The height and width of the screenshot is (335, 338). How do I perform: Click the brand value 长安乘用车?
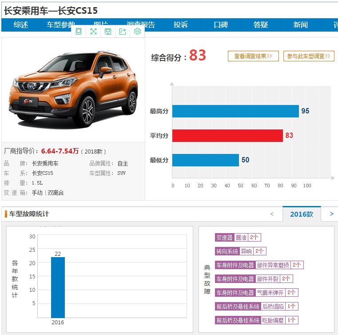45,164
